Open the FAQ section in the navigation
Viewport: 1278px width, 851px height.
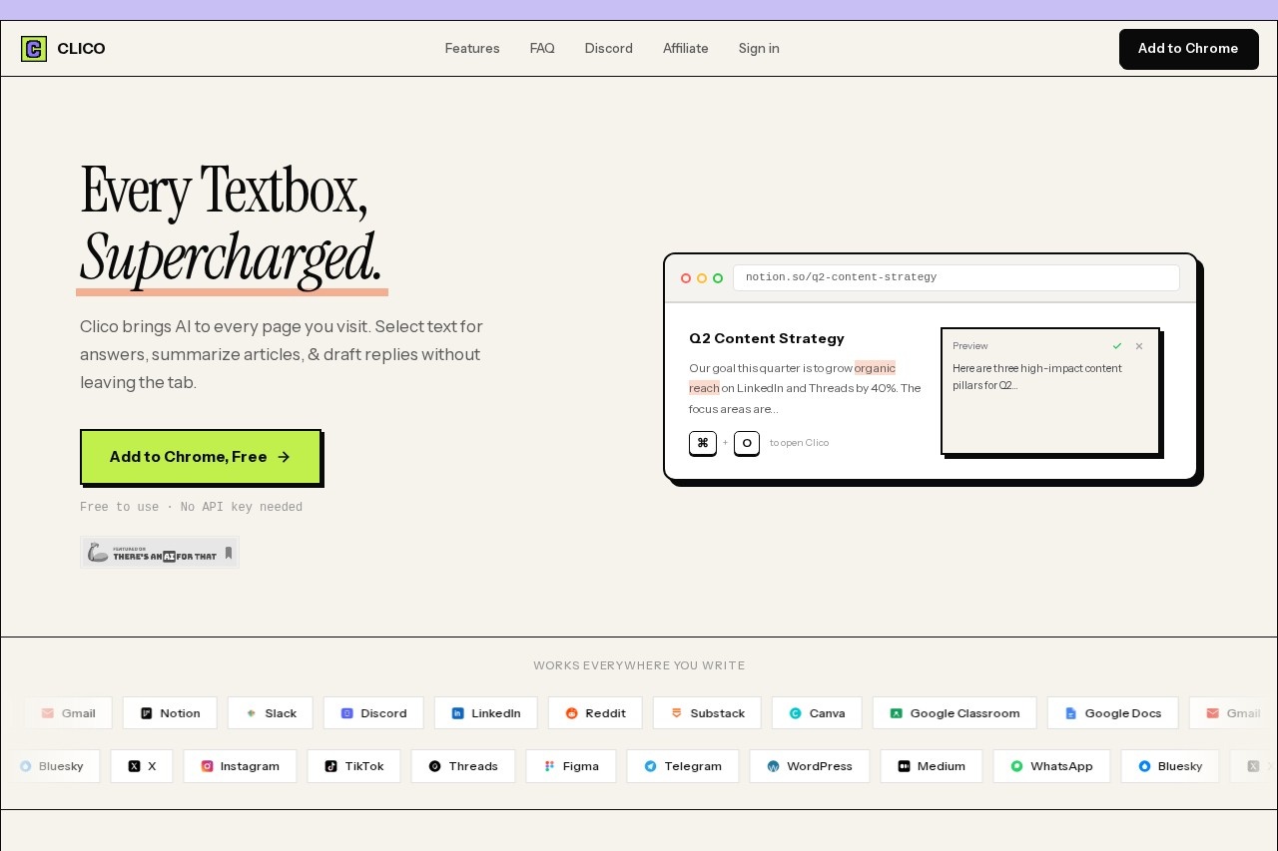coord(542,48)
